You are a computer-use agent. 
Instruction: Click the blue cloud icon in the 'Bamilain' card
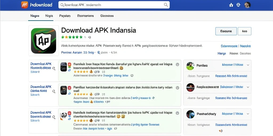point(69,119)
